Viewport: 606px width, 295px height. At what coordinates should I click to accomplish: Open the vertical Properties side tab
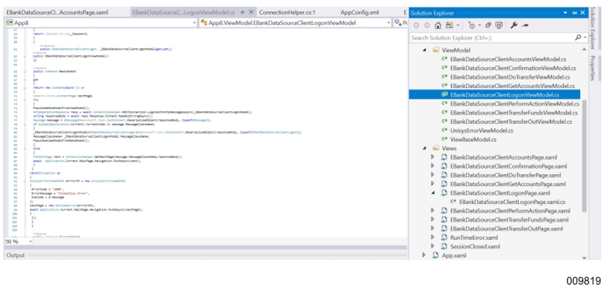point(593,68)
